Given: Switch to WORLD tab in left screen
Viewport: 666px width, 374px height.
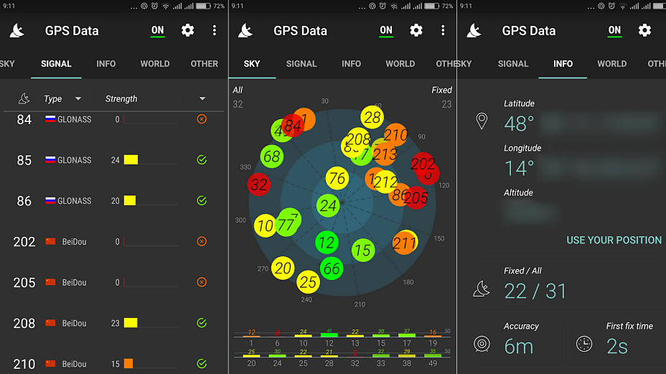Looking at the screenshot, I should pos(155,64).
